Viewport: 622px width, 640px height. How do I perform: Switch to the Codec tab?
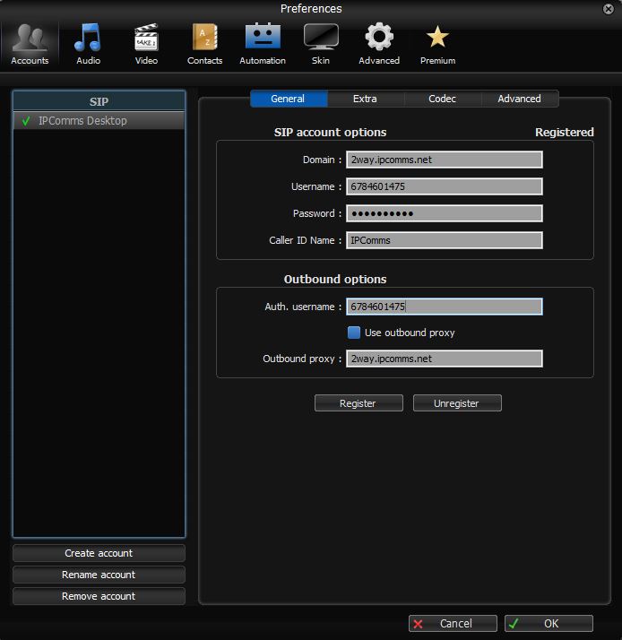442,99
